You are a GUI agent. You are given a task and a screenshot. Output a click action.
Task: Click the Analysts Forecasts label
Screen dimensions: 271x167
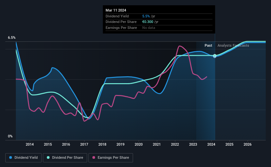click(x=233, y=45)
